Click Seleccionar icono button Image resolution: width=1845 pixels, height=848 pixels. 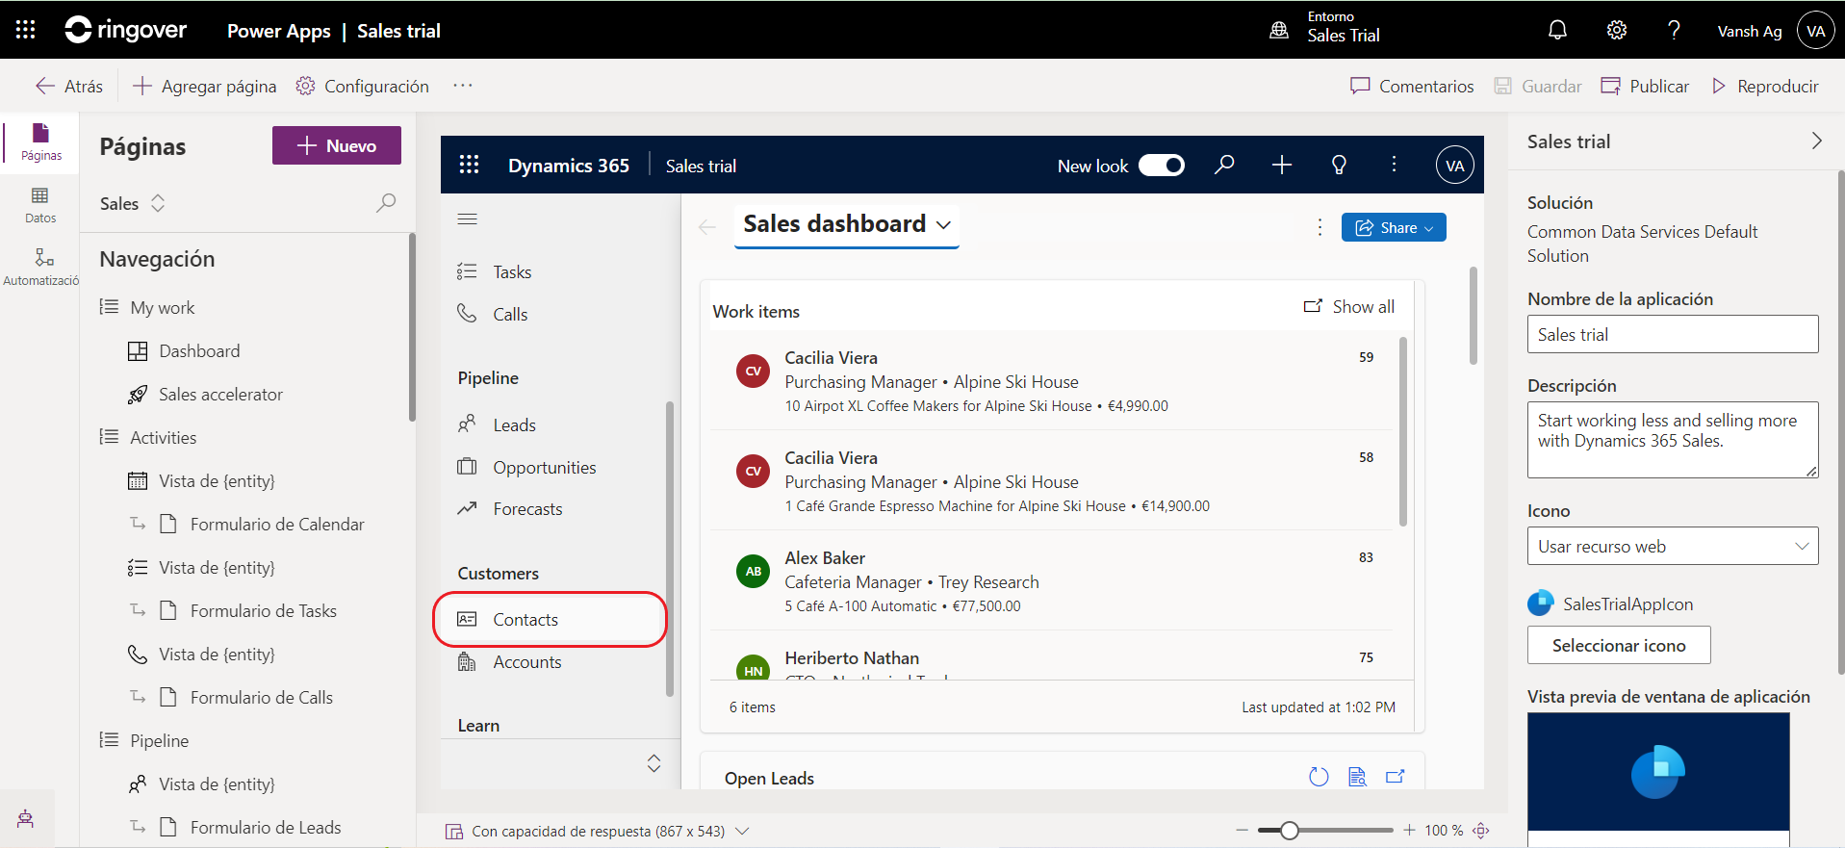[1619, 645]
